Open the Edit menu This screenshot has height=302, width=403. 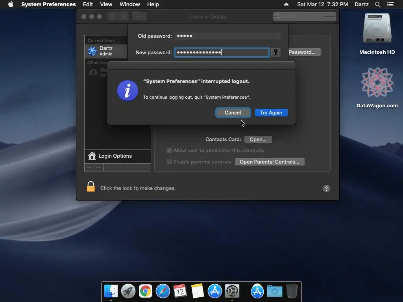88,4
